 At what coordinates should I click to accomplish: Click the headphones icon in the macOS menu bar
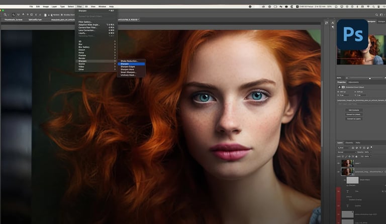[336, 7]
